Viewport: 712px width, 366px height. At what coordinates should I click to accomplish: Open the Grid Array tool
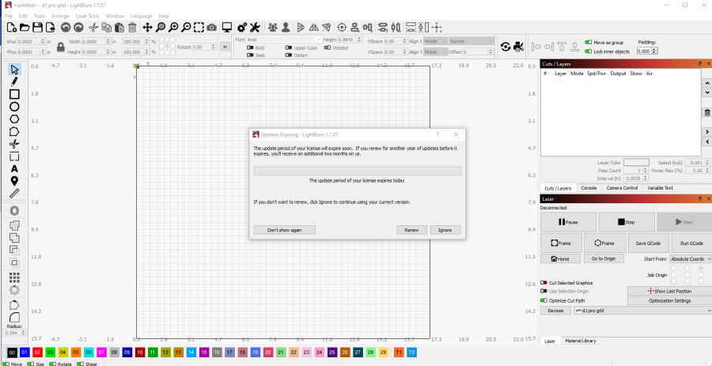14,277
